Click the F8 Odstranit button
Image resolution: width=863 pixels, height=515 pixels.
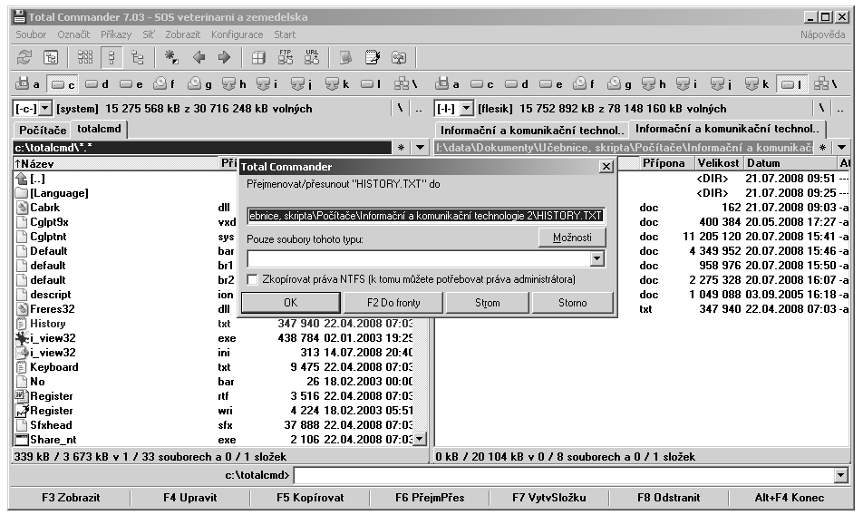[x=669, y=498]
